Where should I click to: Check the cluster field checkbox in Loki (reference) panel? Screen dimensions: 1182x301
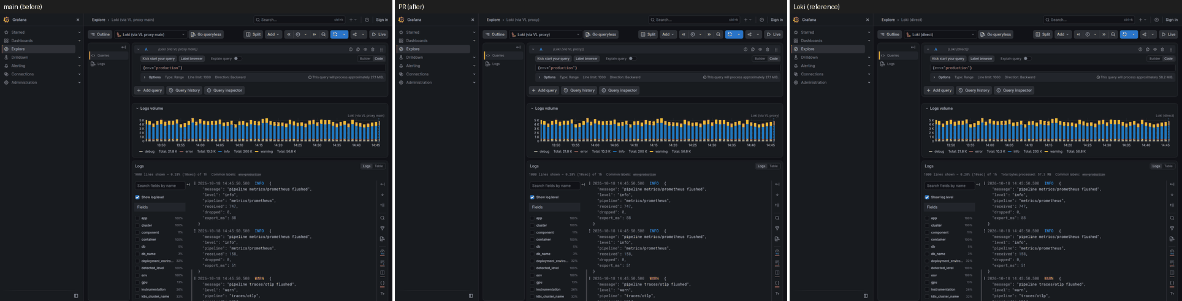coord(927,225)
